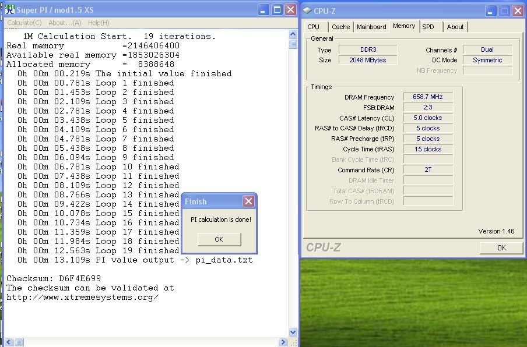Click OK in the Finish dialog

[219, 239]
